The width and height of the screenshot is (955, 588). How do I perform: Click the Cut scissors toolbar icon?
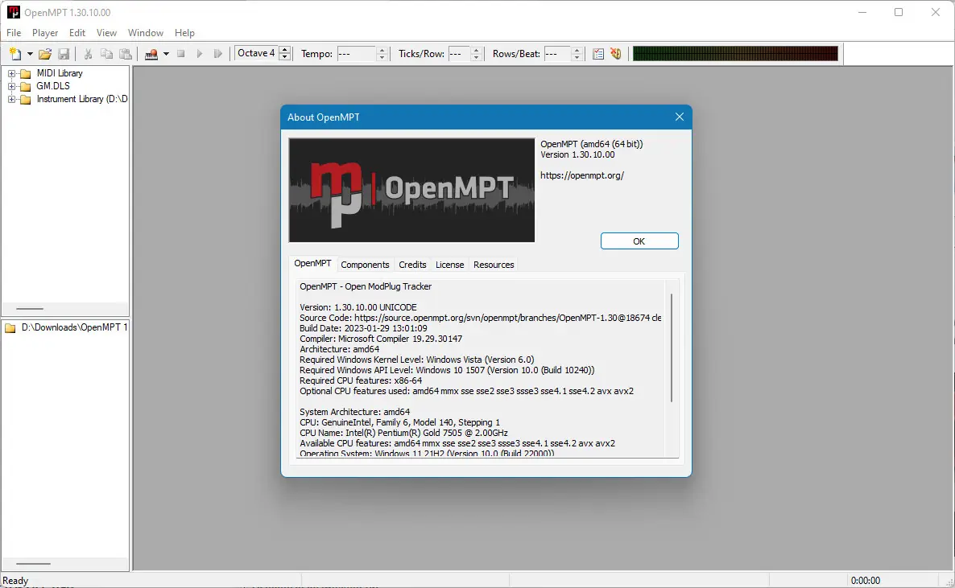pyautogui.click(x=88, y=54)
